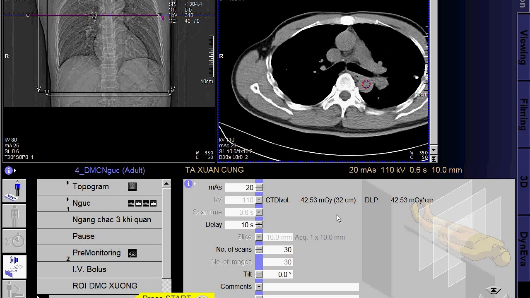The height and width of the screenshot is (298, 530).
Task: Switch to the Filming task card tab
Action: point(524,114)
